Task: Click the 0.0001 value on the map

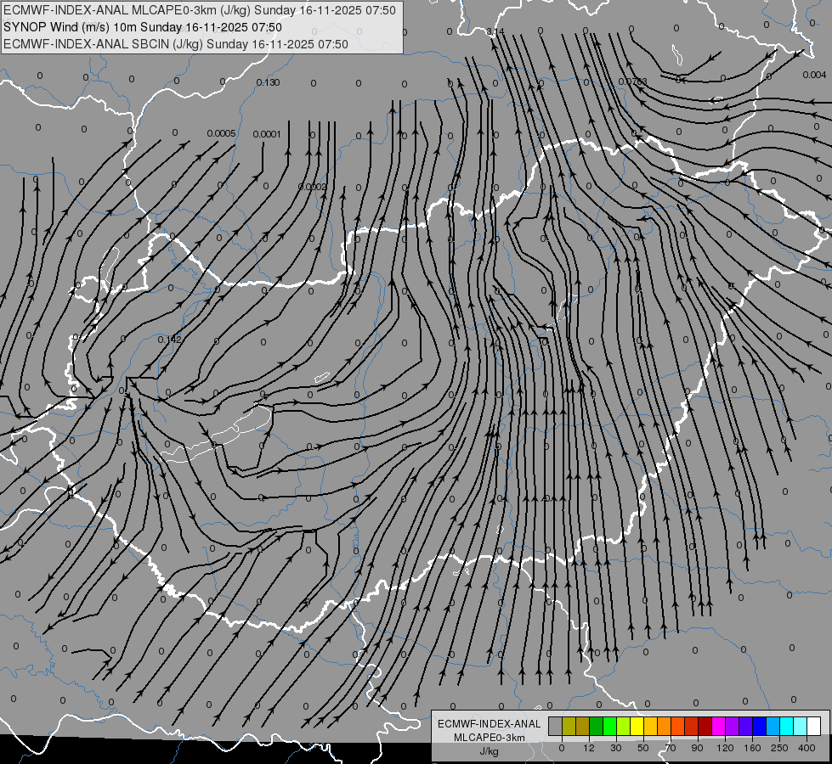Action: point(267,134)
